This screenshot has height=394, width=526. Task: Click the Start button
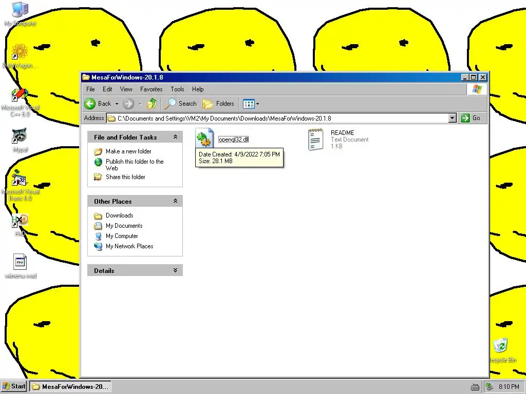click(x=14, y=386)
